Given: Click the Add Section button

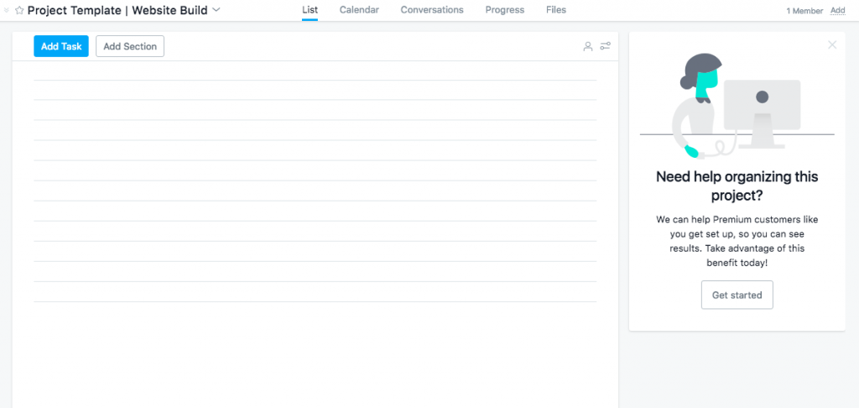Looking at the screenshot, I should (x=130, y=46).
